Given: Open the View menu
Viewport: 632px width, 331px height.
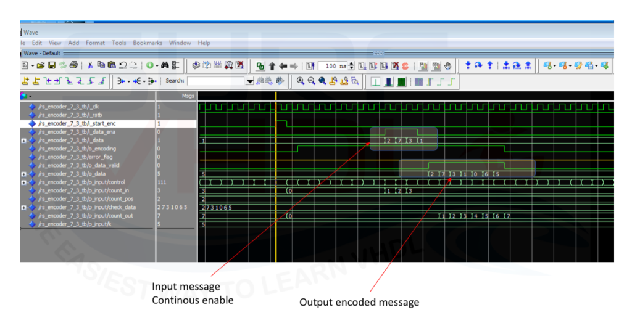Looking at the screenshot, I should coord(55,43).
